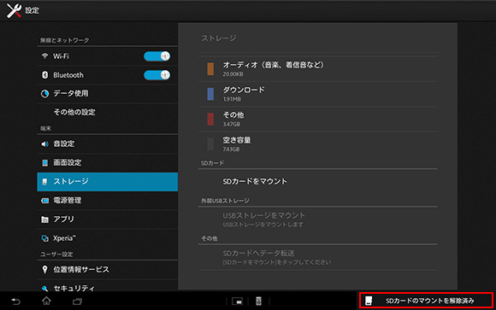Turn off the Bluetooth switch

156,75
